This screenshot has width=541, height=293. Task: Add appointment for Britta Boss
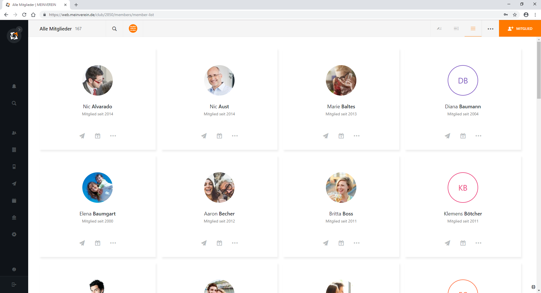click(341, 243)
